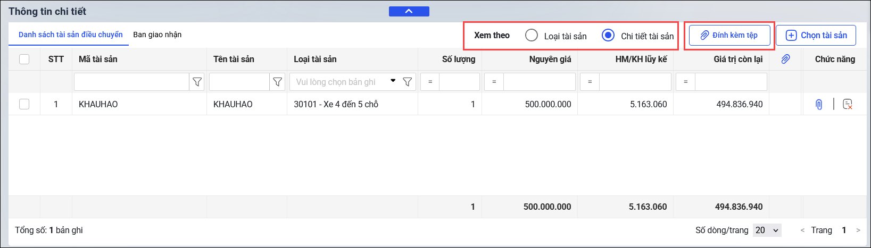Open the Số dòng/trang page size dropdown
The image size is (871, 248).
pyautogui.click(x=767, y=230)
